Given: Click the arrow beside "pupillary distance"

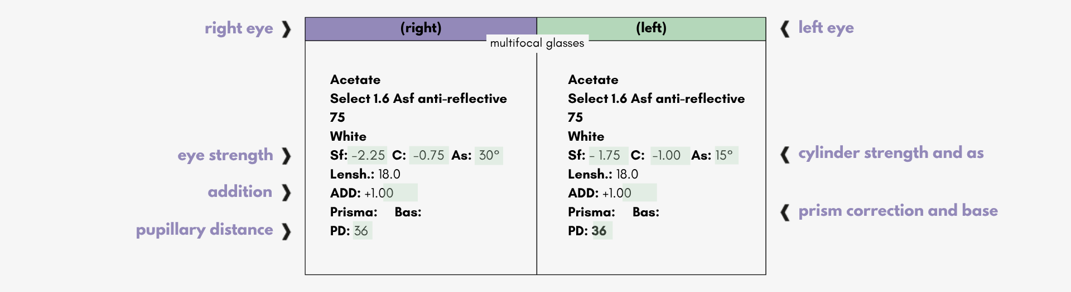Looking at the screenshot, I should point(286,231).
